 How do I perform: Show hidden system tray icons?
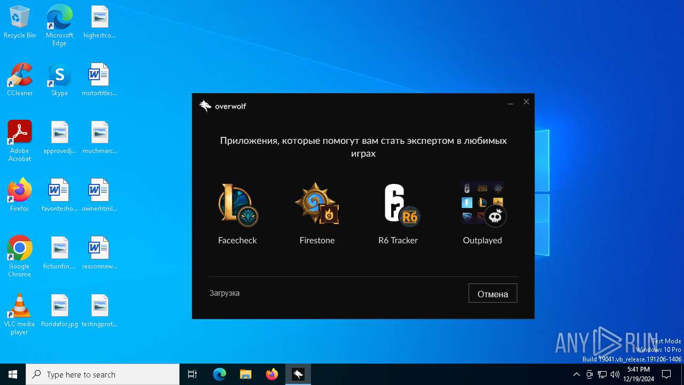(x=576, y=374)
